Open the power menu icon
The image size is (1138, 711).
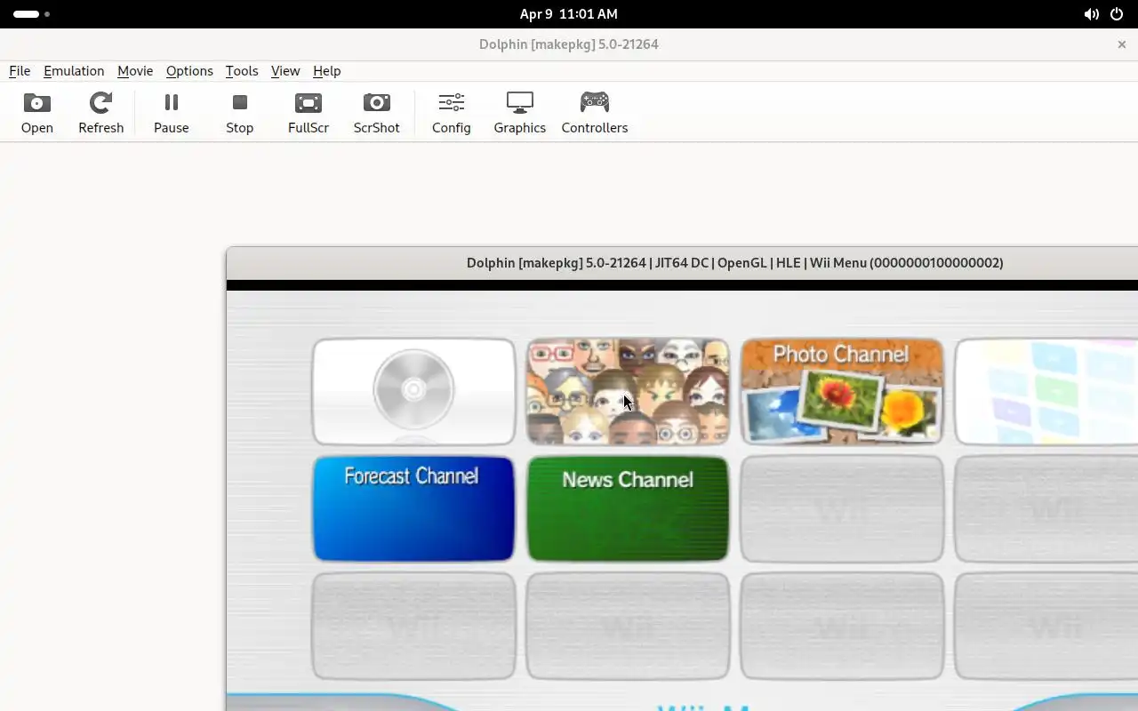point(1117,14)
